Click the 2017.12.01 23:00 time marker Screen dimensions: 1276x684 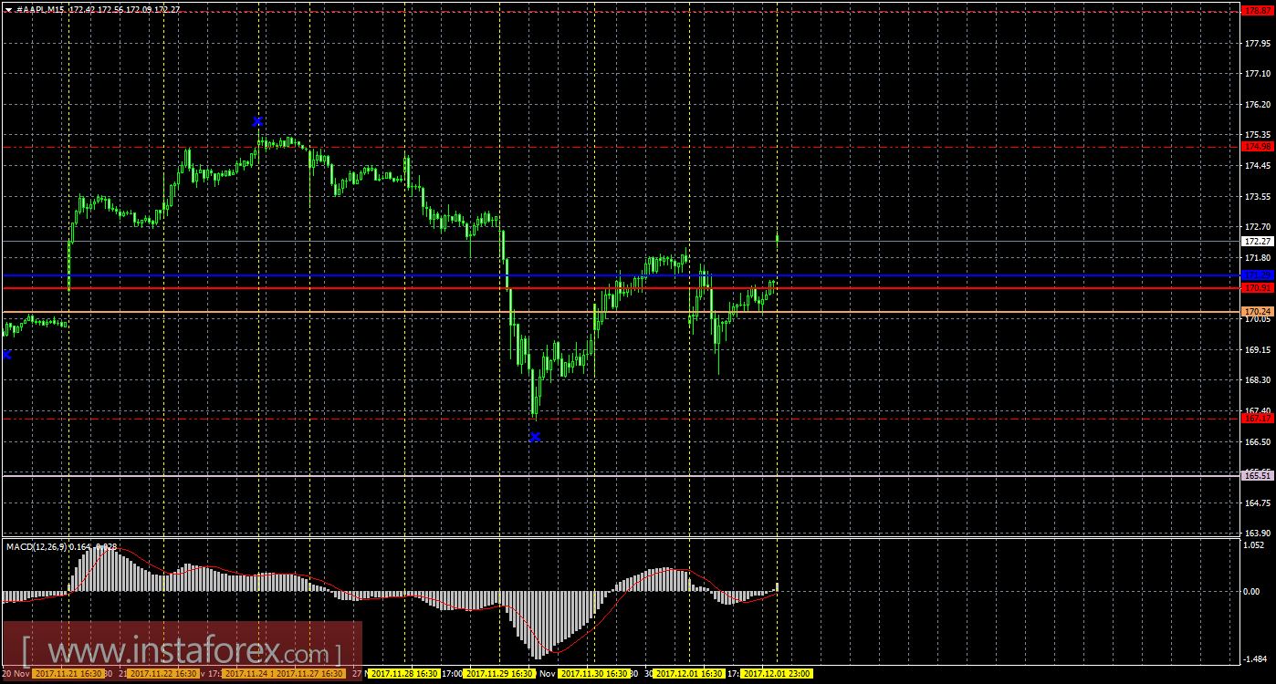[x=777, y=673]
